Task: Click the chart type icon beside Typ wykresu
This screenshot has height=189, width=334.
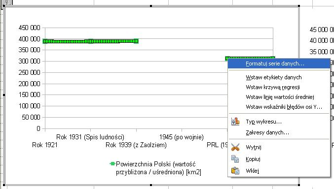Action: click(x=235, y=122)
